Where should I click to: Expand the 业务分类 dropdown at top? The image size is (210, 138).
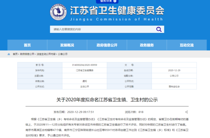click(107, 1)
